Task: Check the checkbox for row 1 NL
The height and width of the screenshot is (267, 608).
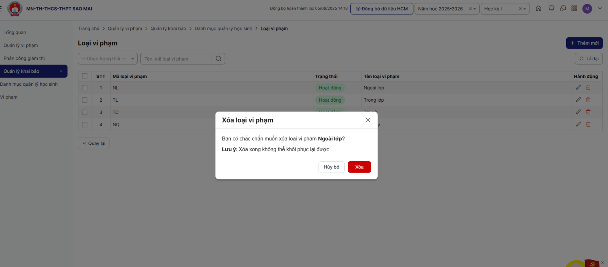Action: [x=85, y=88]
